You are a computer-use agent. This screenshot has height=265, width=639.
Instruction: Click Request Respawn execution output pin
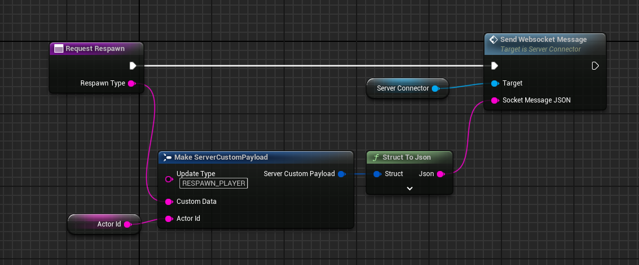click(x=132, y=66)
